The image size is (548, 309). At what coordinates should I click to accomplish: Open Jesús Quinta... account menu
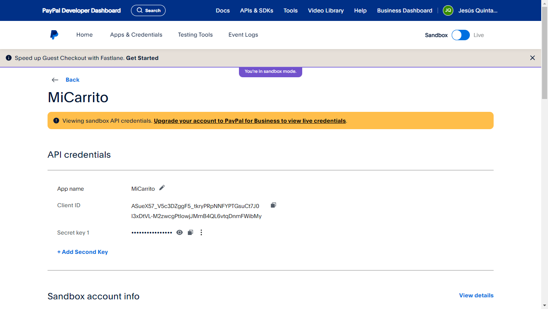[x=478, y=10]
